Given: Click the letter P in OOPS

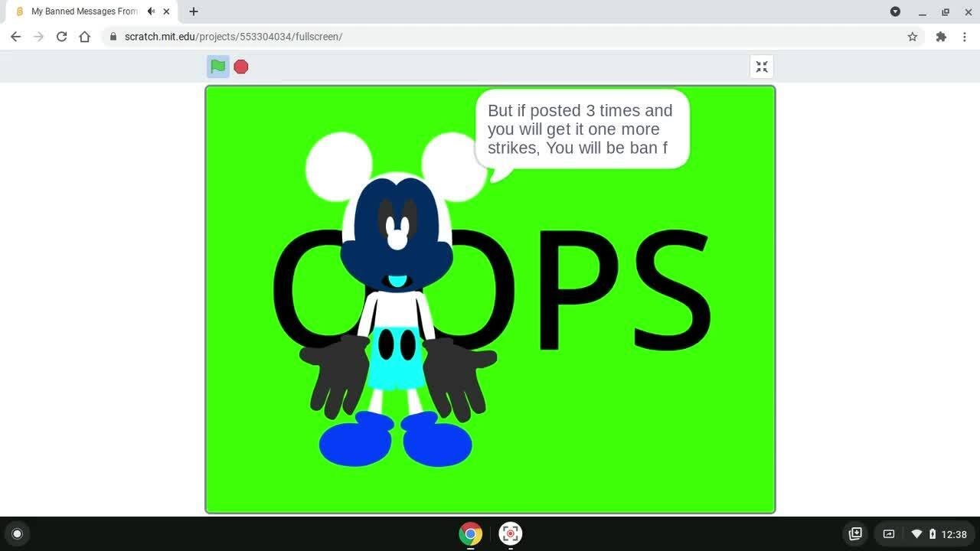Looking at the screenshot, I should pos(578,290).
